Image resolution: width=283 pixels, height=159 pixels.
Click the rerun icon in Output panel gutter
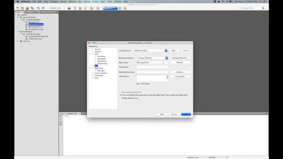[x=61, y=117]
